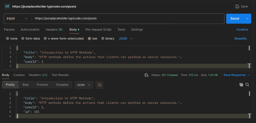
Task: Open the Authorization tab
Action: click(x=30, y=30)
